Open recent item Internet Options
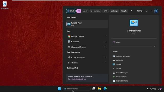 [x=120, y=81]
